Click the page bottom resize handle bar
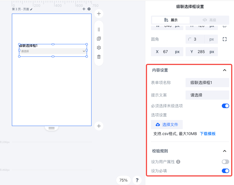The height and width of the screenshot is (185, 234). click(x=52, y=128)
